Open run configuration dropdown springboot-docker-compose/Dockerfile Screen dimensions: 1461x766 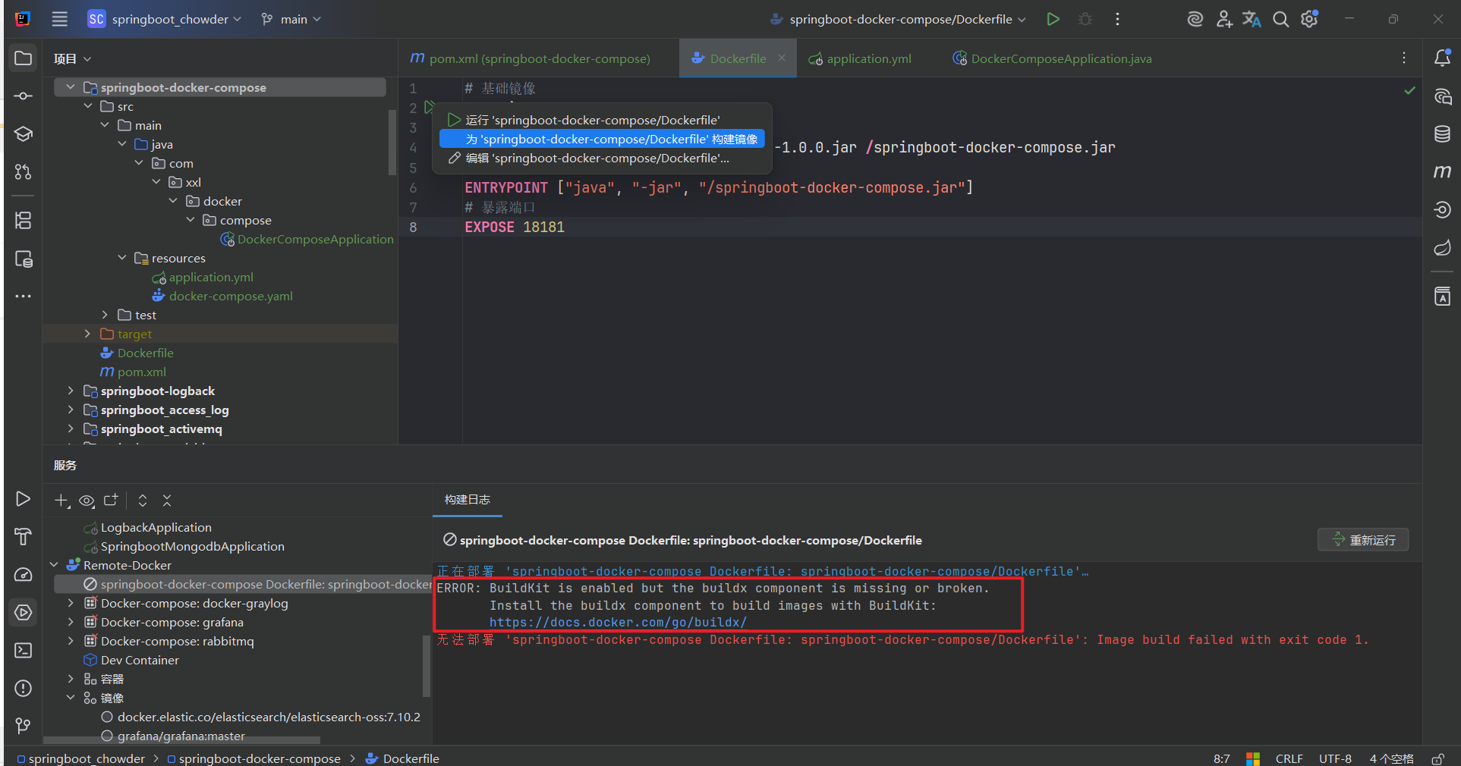pos(898,19)
